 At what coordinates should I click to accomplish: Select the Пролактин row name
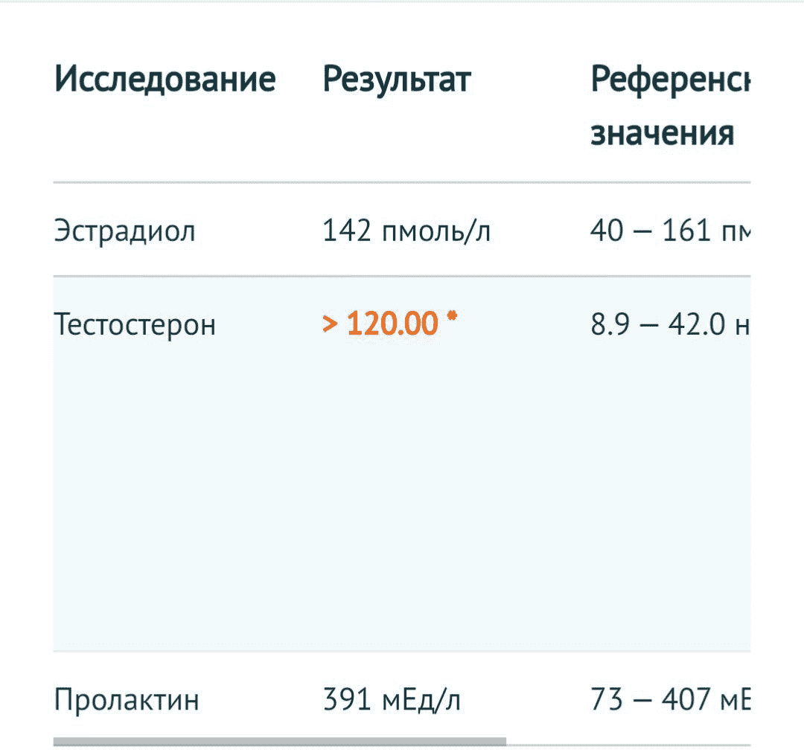coord(127,700)
